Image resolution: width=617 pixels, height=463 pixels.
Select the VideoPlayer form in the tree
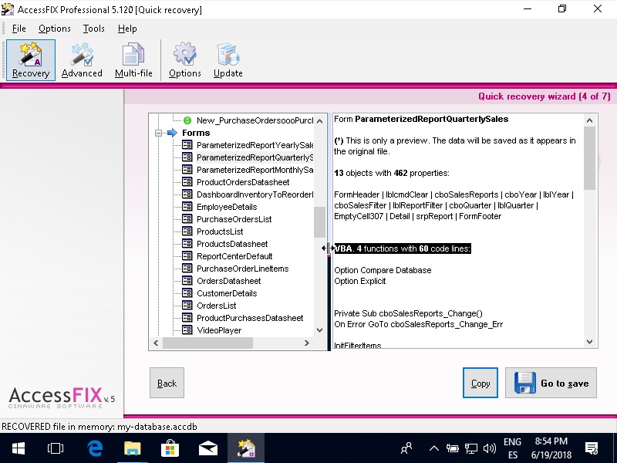[x=218, y=330]
